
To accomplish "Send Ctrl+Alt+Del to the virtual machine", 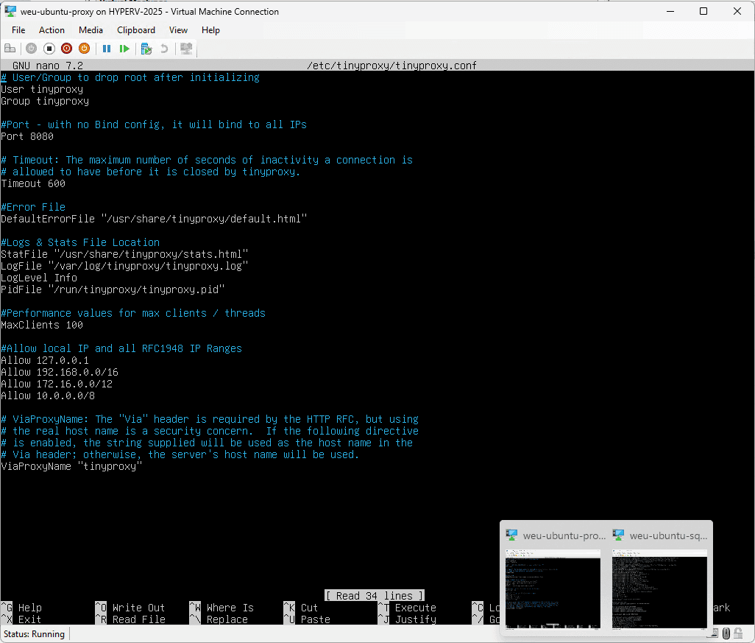I will pyautogui.click(x=10, y=48).
